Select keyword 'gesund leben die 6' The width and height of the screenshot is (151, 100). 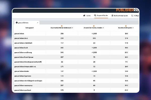pyautogui.click(x=21, y=38)
